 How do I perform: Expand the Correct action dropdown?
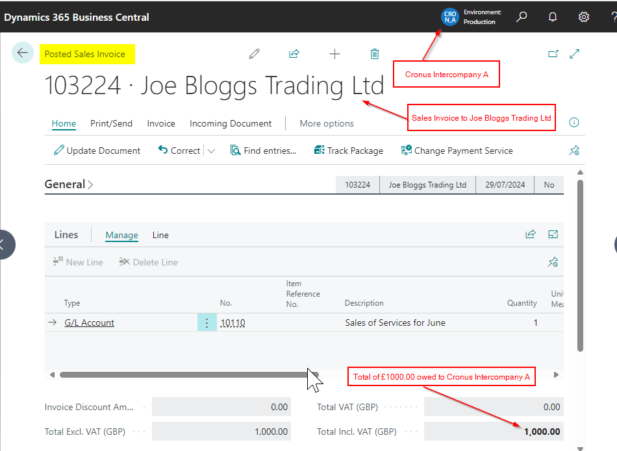coord(211,151)
